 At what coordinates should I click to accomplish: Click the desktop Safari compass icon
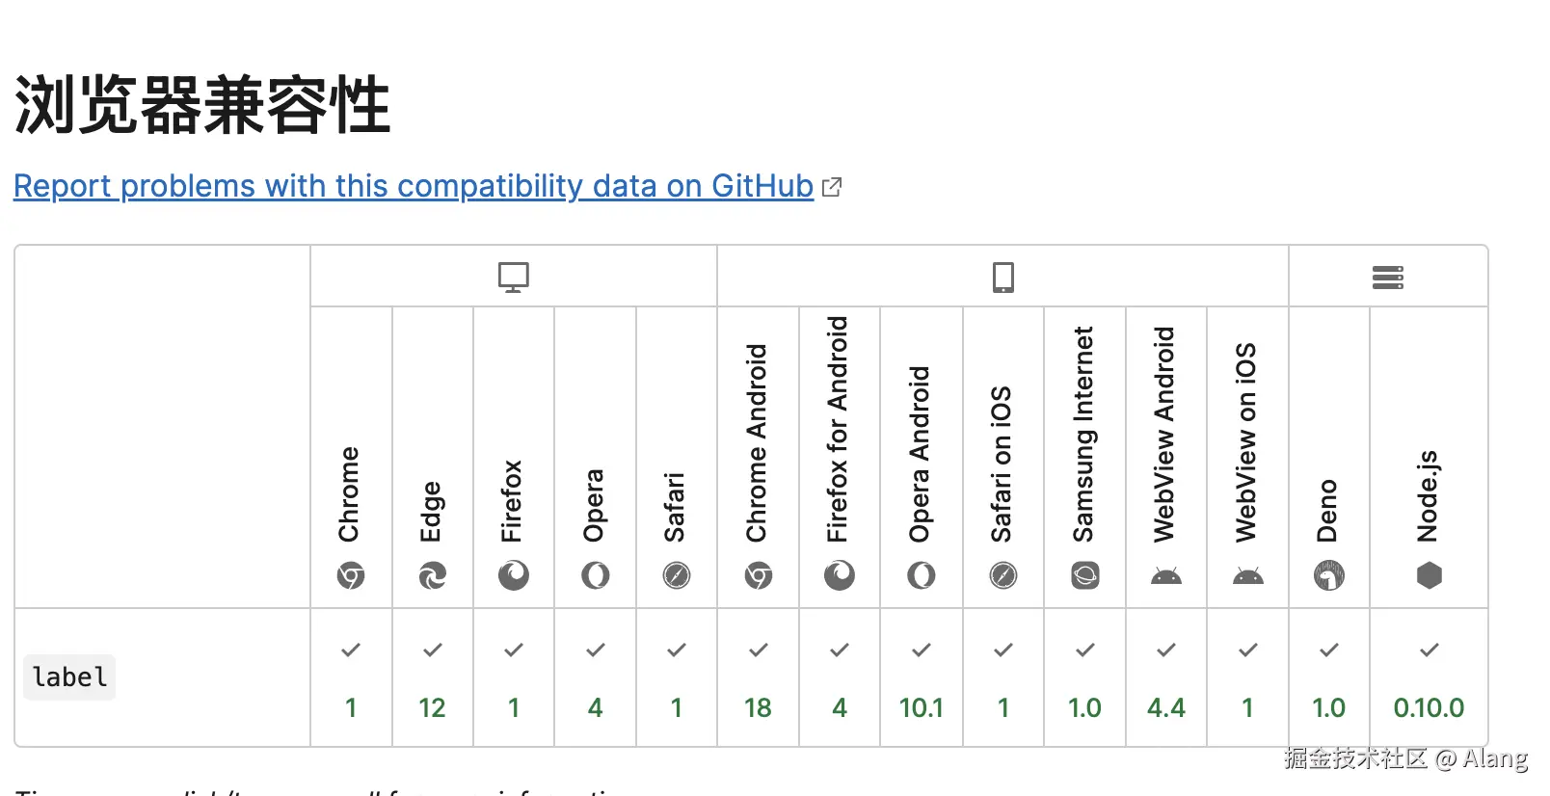[x=677, y=576]
